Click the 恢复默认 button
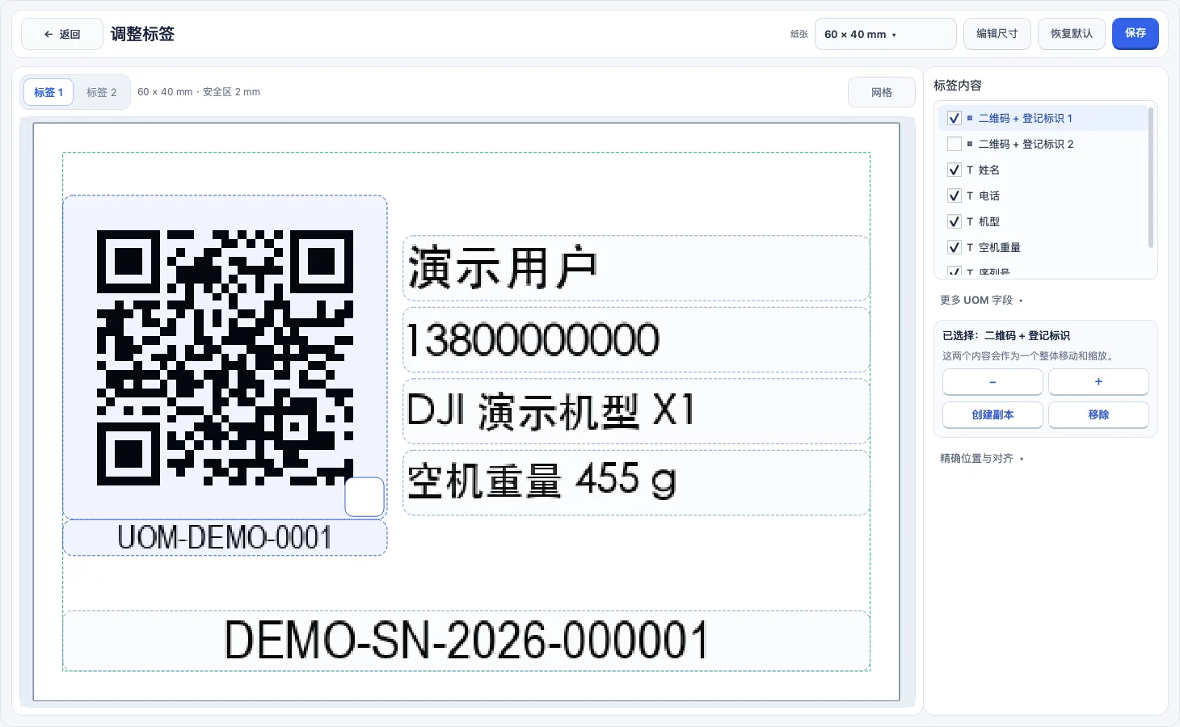Image resolution: width=1180 pixels, height=727 pixels. coord(1071,34)
